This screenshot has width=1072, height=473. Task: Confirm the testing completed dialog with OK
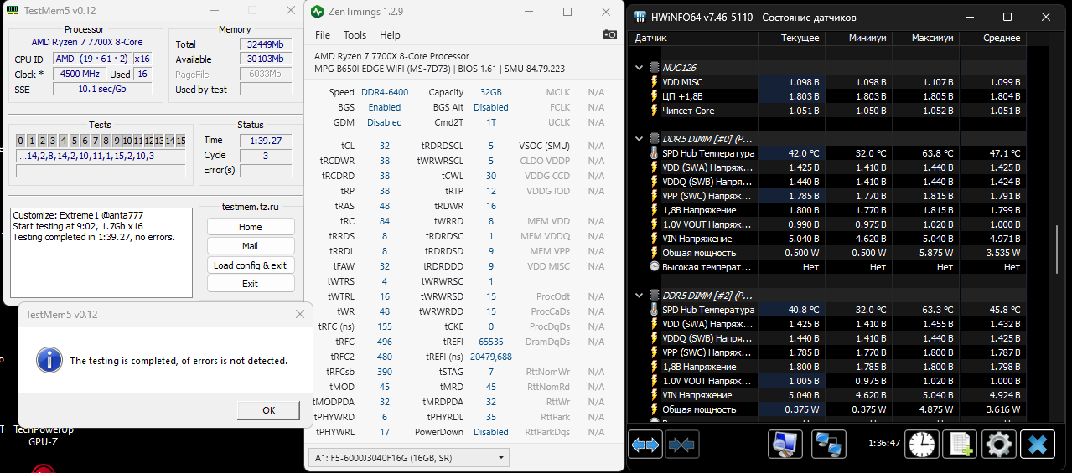pos(268,410)
